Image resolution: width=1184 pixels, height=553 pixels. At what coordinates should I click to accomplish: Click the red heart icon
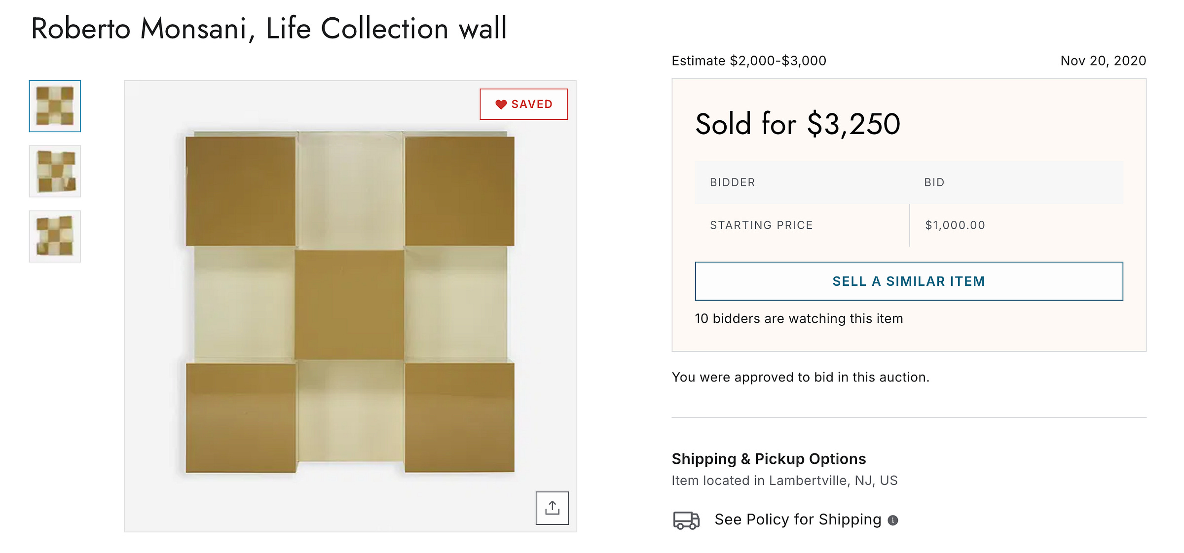(x=501, y=104)
